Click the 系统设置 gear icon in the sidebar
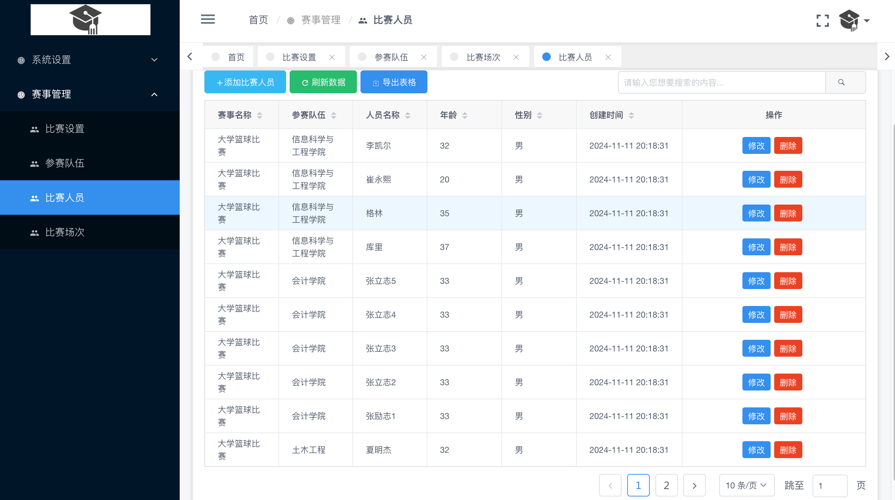 (x=21, y=60)
